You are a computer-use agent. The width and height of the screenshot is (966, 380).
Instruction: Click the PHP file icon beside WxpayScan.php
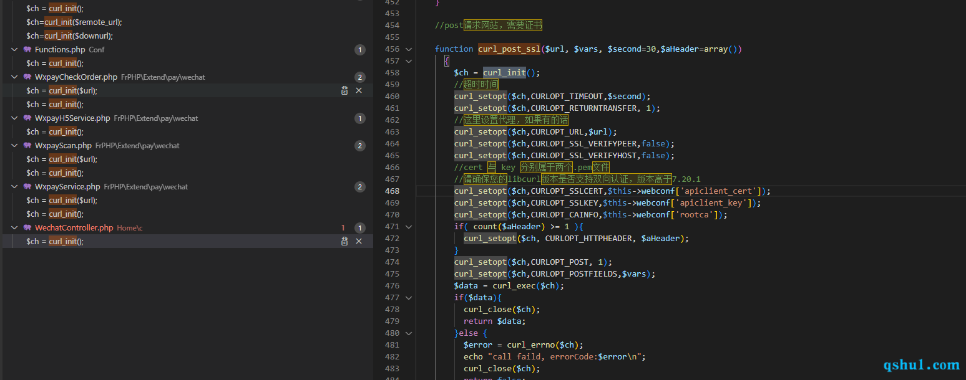[27, 145]
